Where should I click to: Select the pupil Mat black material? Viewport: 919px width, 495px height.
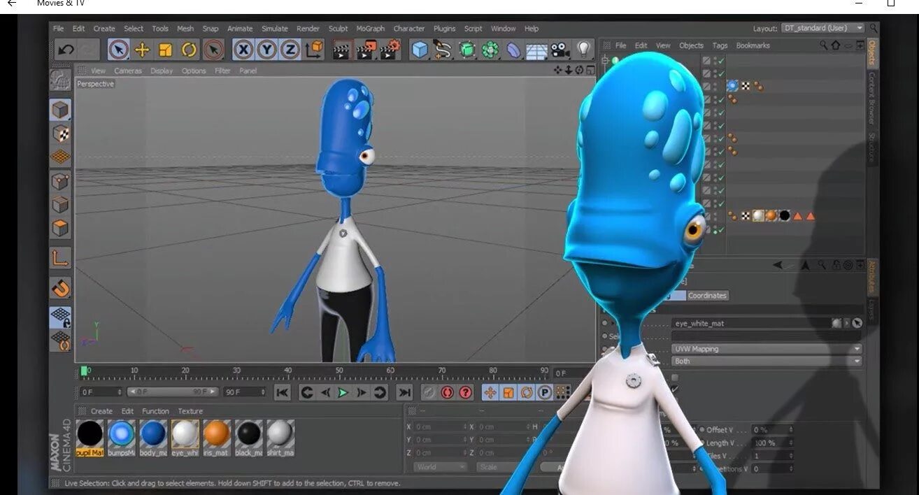[90, 438]
